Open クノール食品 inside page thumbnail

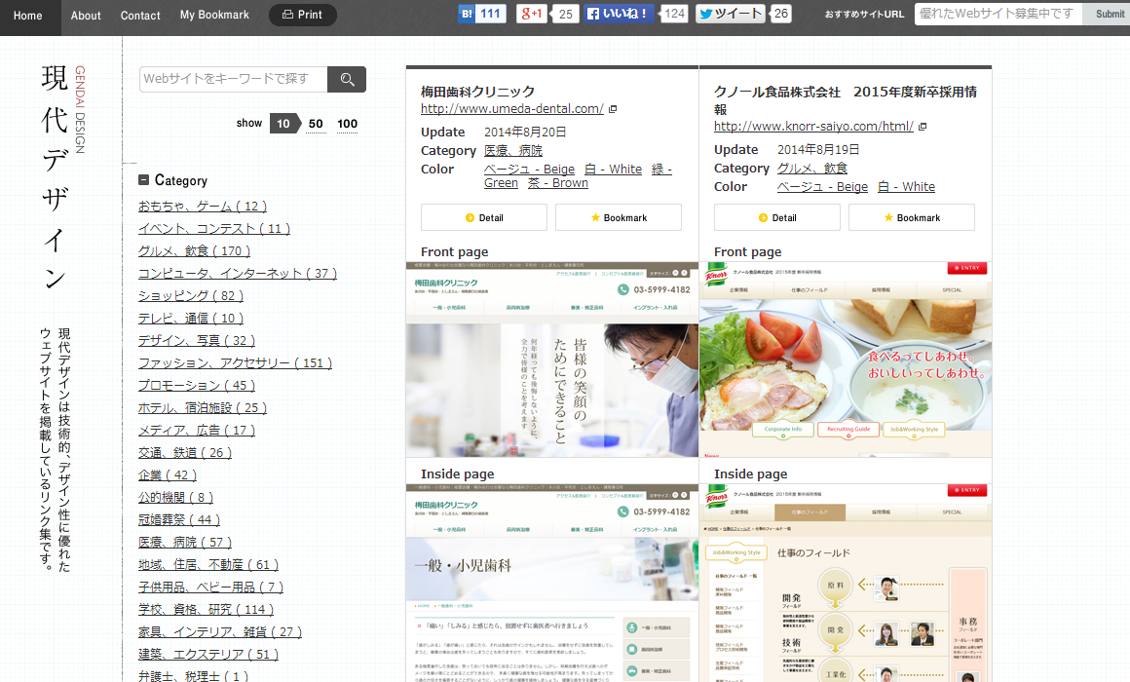point(846,583)
